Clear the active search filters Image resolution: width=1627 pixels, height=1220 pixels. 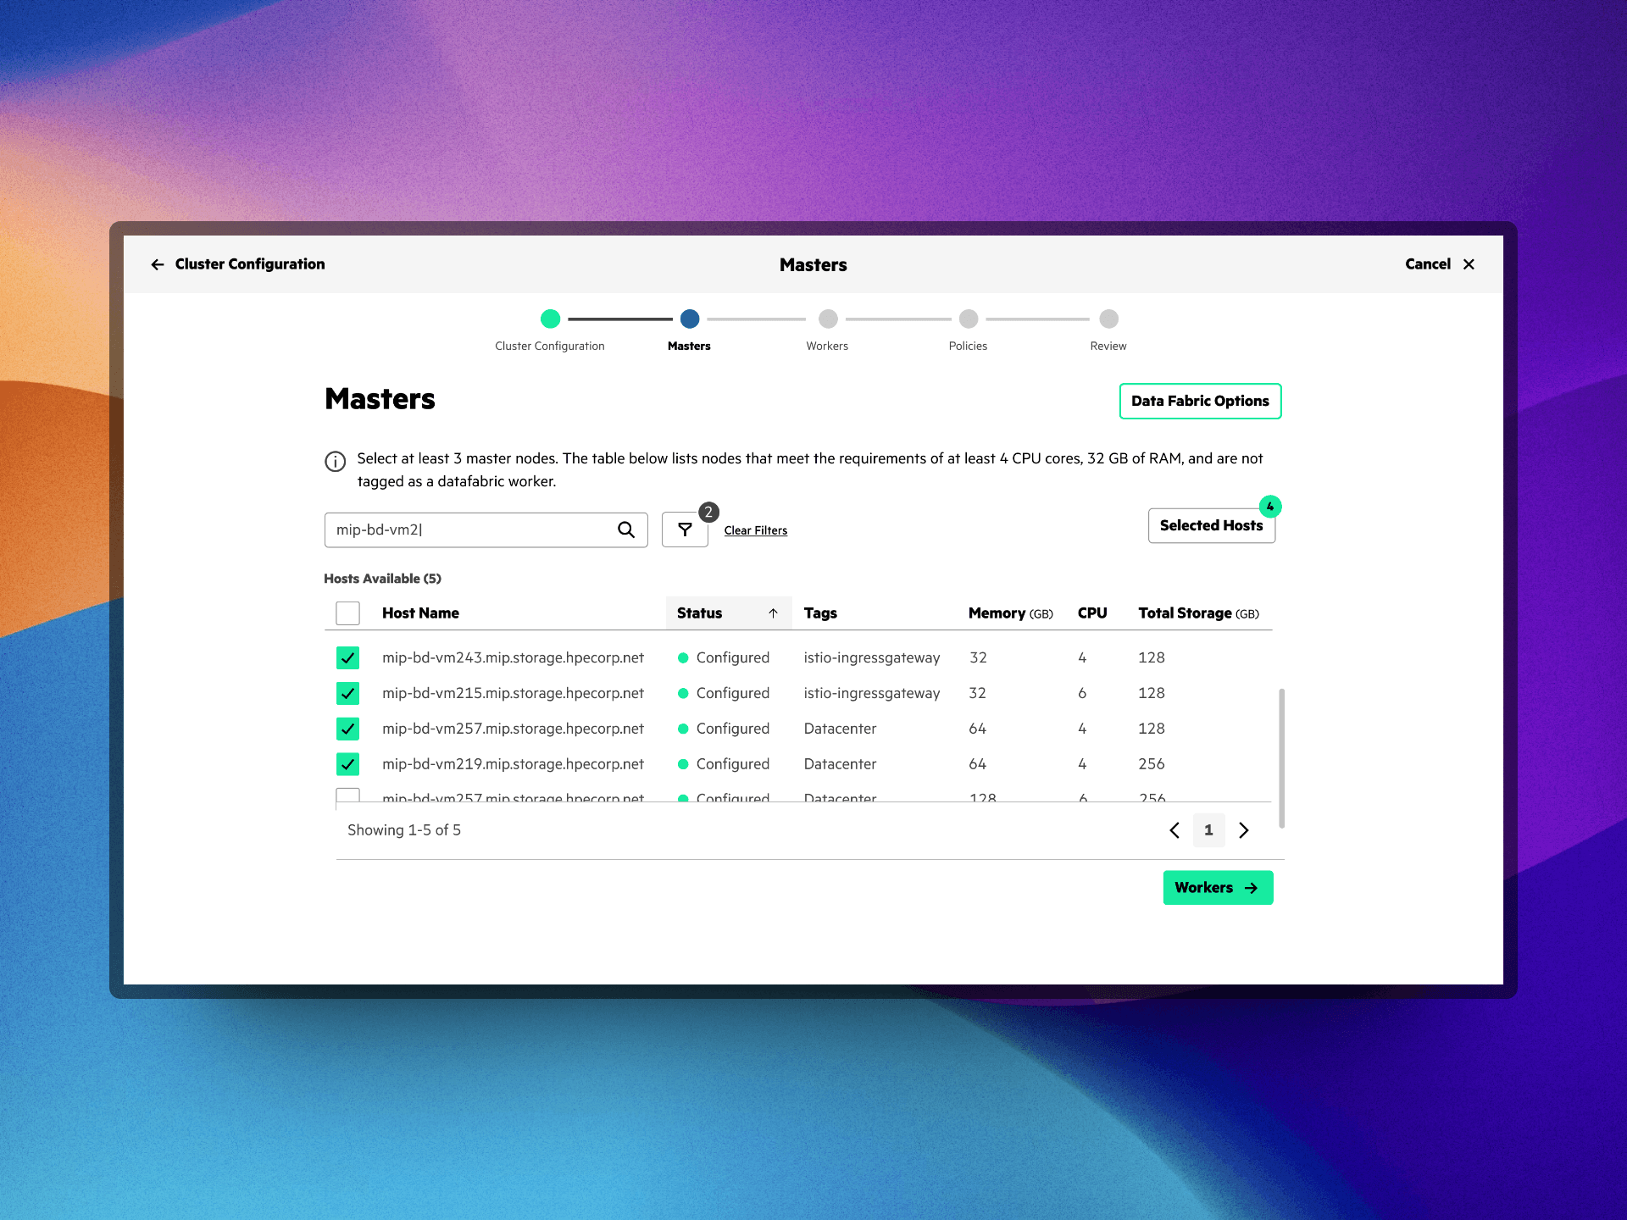(x=754, y=530)
